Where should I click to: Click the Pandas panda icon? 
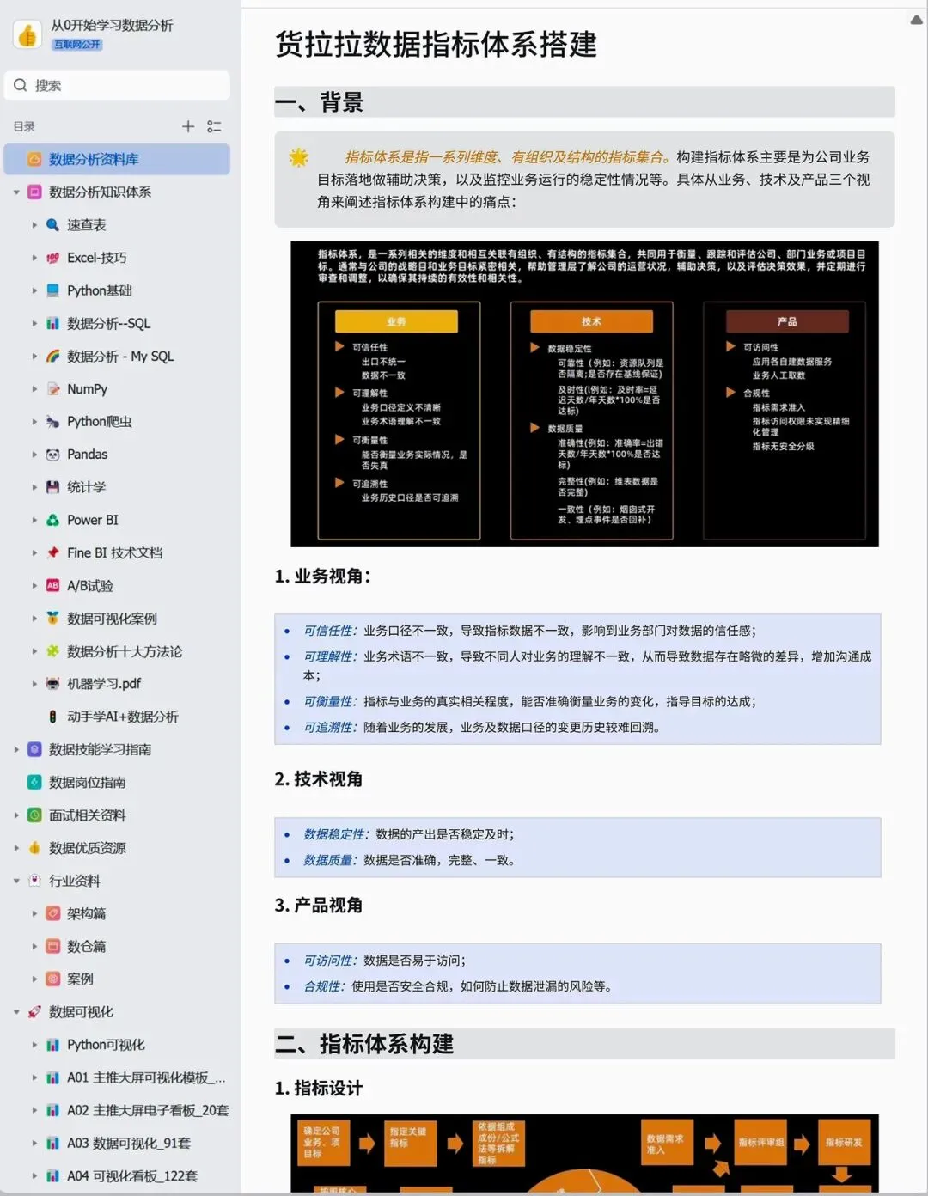click(x=52, y=455)
